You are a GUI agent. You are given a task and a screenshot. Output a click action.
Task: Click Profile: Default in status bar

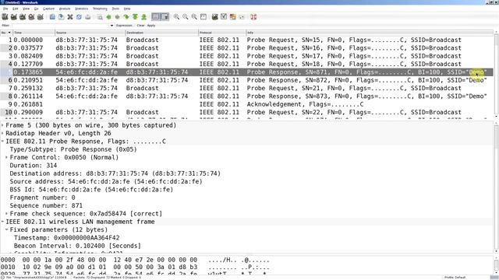pos(455,278)
